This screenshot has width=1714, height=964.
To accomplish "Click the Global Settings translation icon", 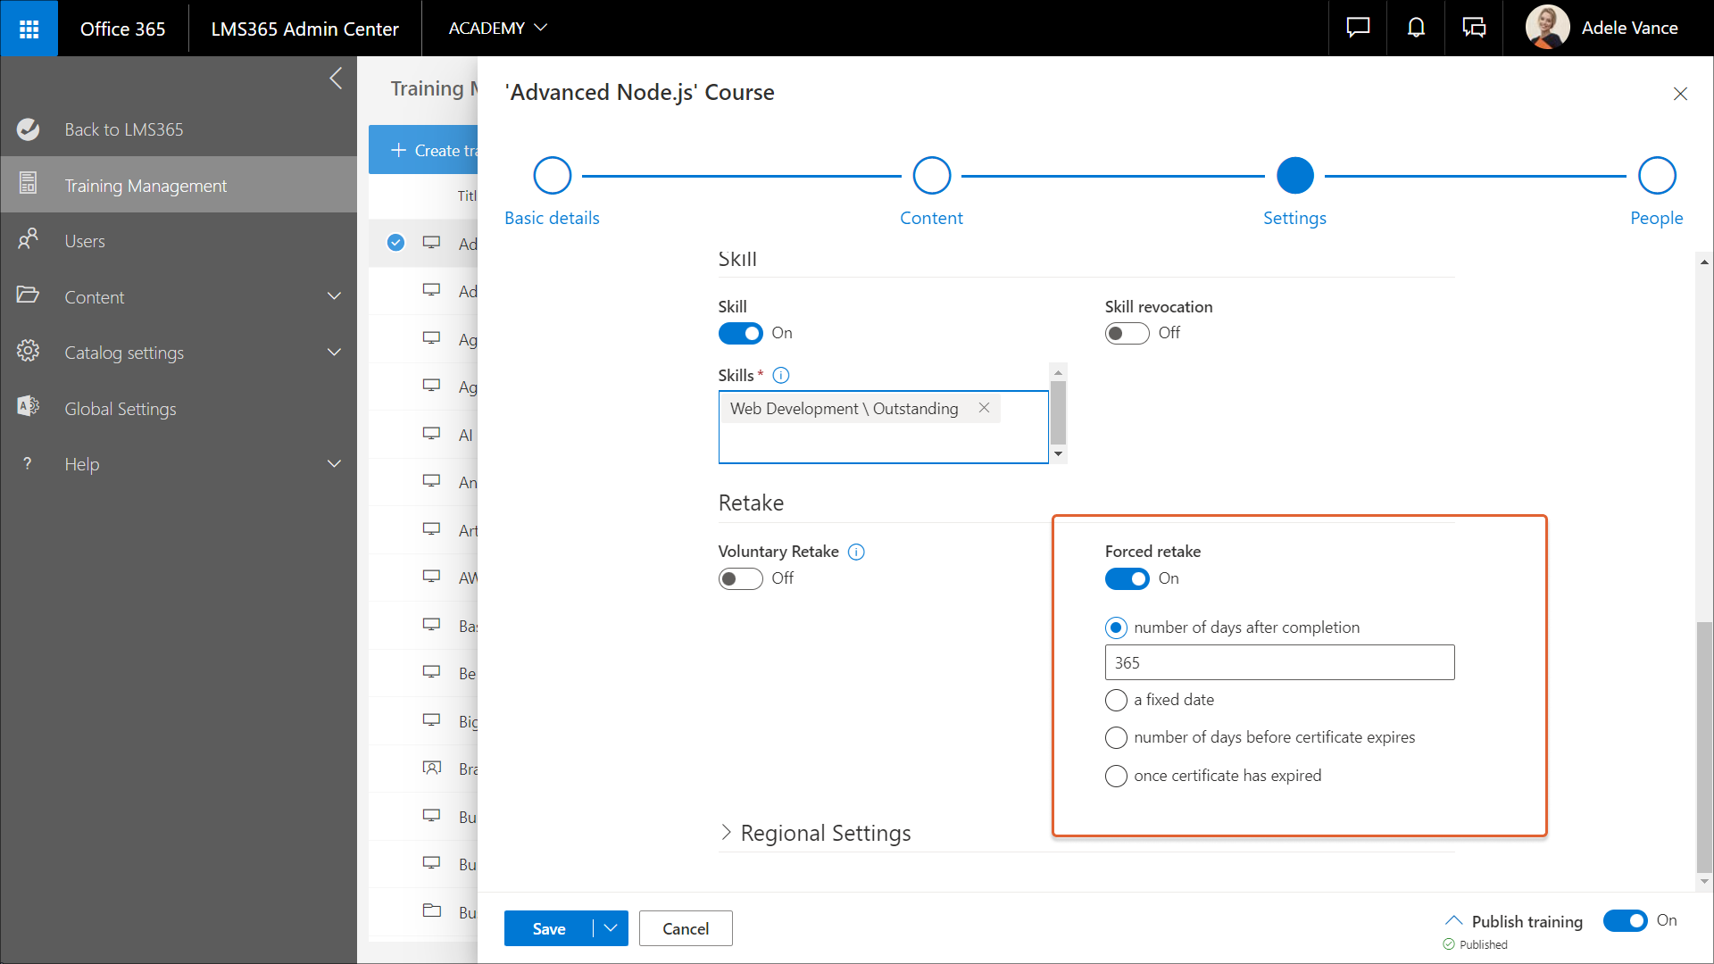I will tap(28, 407).
